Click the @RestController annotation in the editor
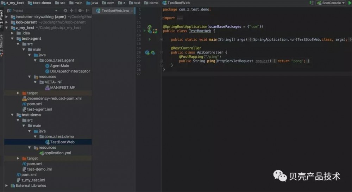Viewport: 352px width, 192px height. click(186, 48)
